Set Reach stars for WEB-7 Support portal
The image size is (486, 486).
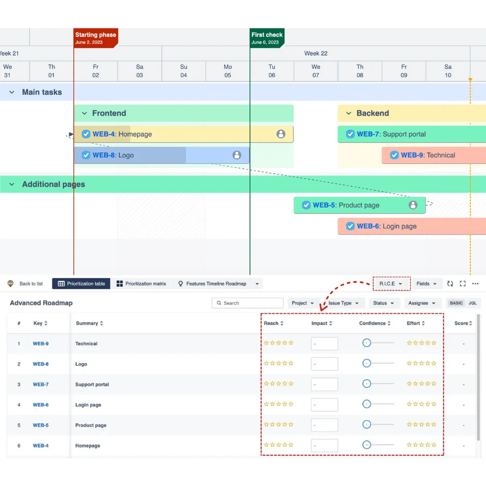(x=278, y=384)
